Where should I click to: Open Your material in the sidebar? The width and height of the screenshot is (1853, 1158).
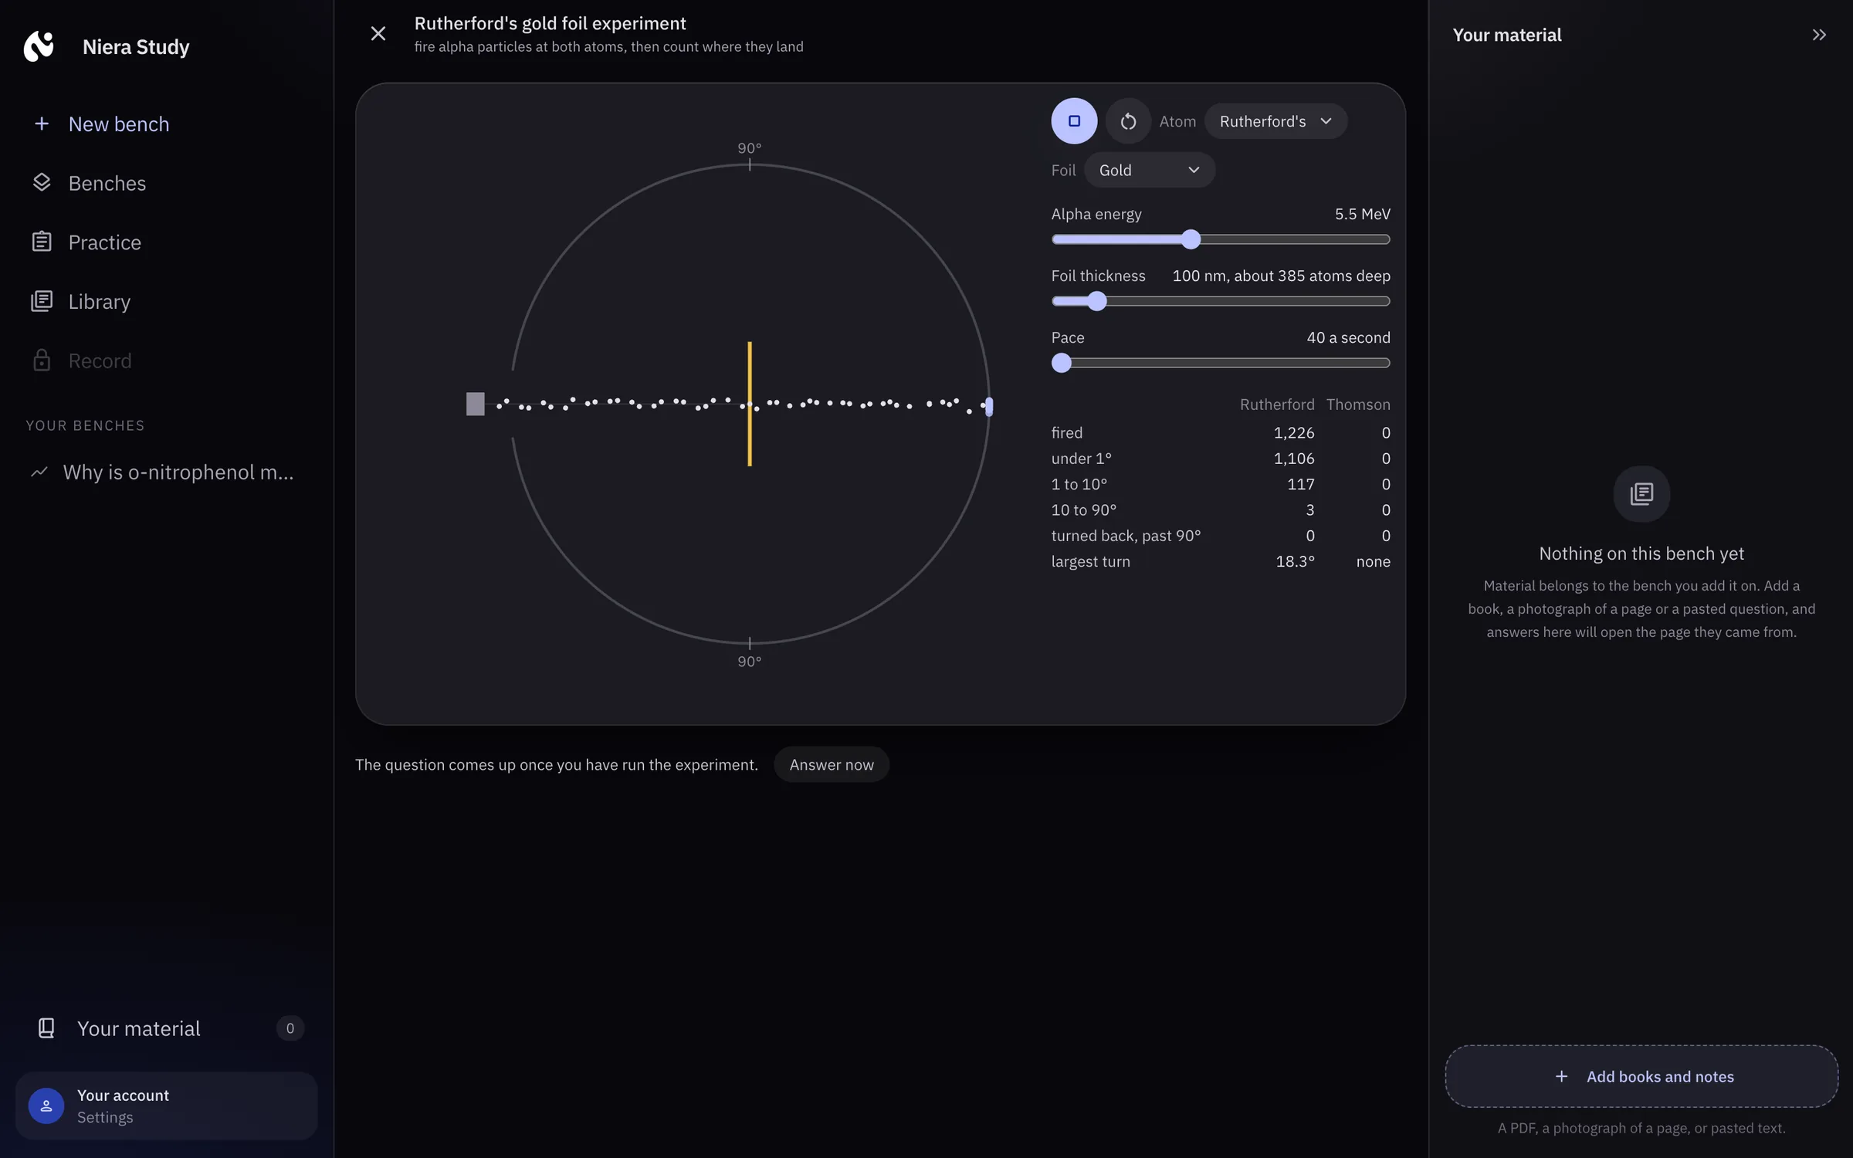click(x=167, y=1028)
